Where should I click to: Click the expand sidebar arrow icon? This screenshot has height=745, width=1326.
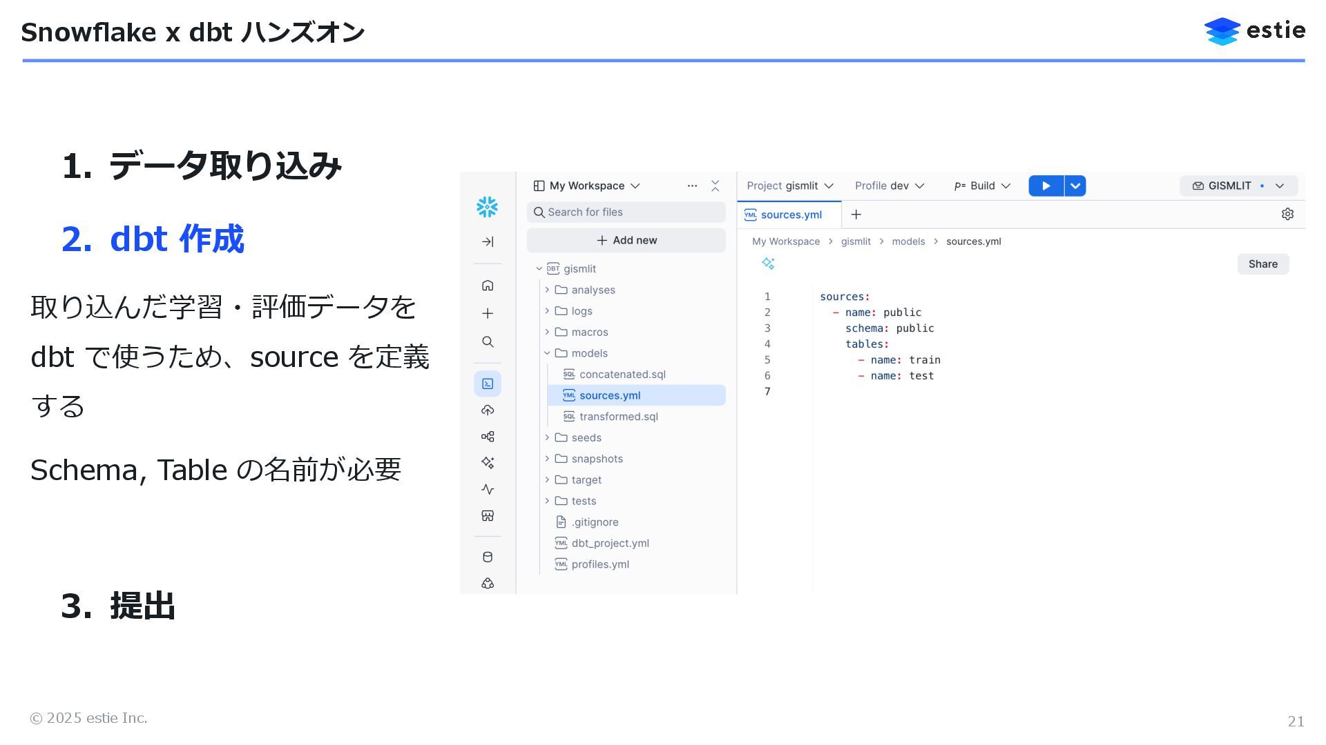[x=488, y=241]
